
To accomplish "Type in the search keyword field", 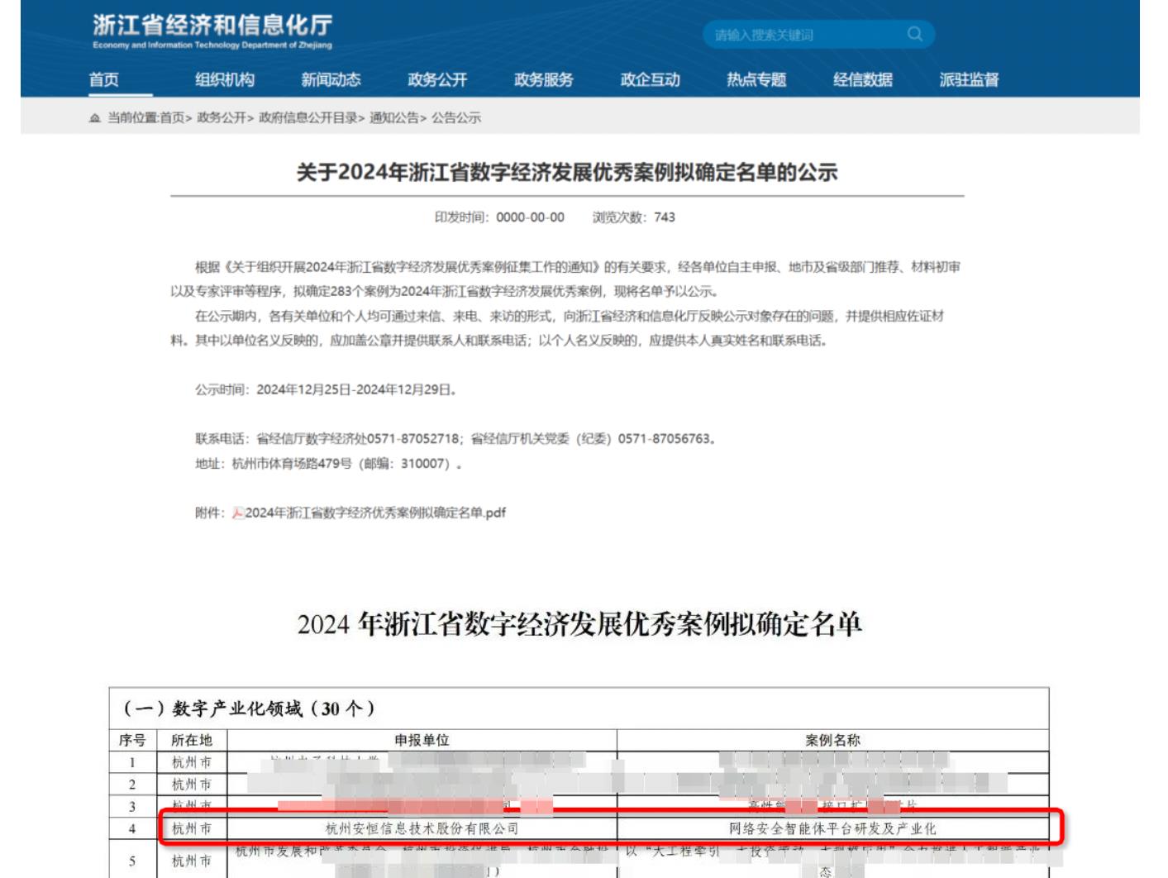I will pyautogui.click(x=802, y=35).
